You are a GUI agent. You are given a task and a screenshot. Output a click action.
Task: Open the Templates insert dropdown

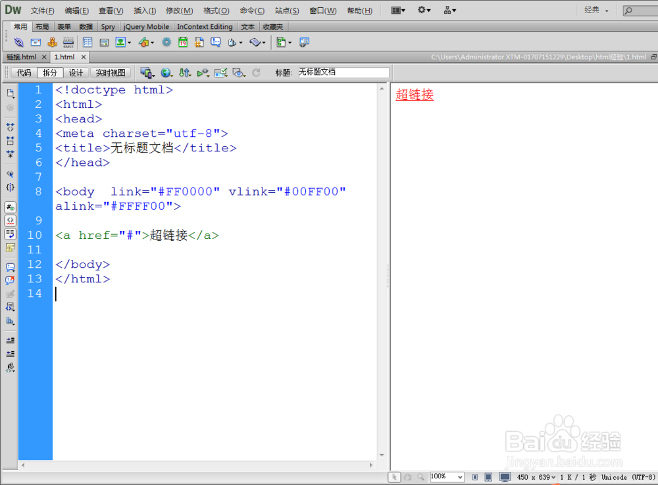(x=284, y=42)
